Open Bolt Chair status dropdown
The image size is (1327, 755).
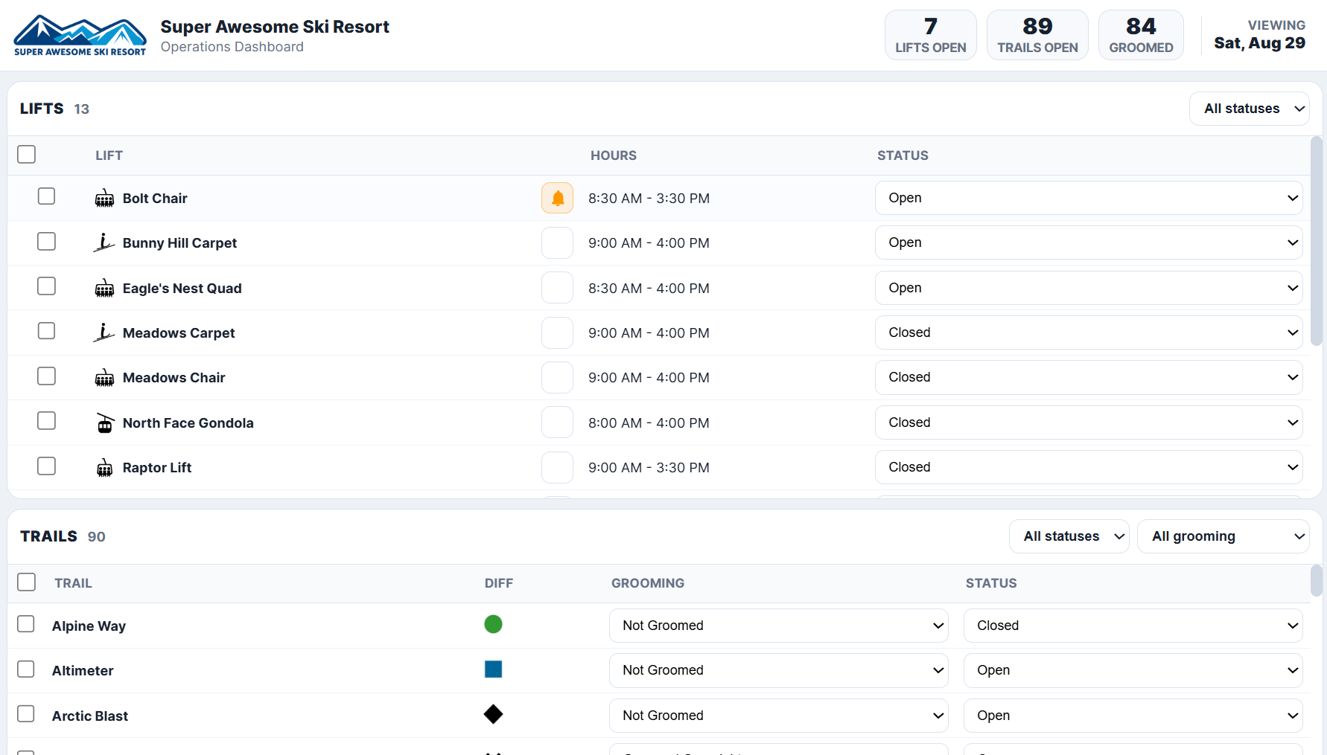coord(1089,198)
